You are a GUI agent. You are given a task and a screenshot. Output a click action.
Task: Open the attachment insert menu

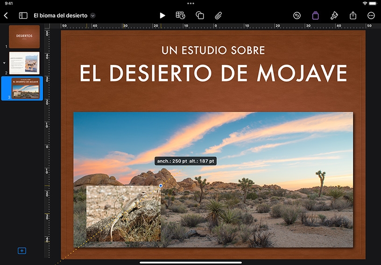click(x=219, y=15)
